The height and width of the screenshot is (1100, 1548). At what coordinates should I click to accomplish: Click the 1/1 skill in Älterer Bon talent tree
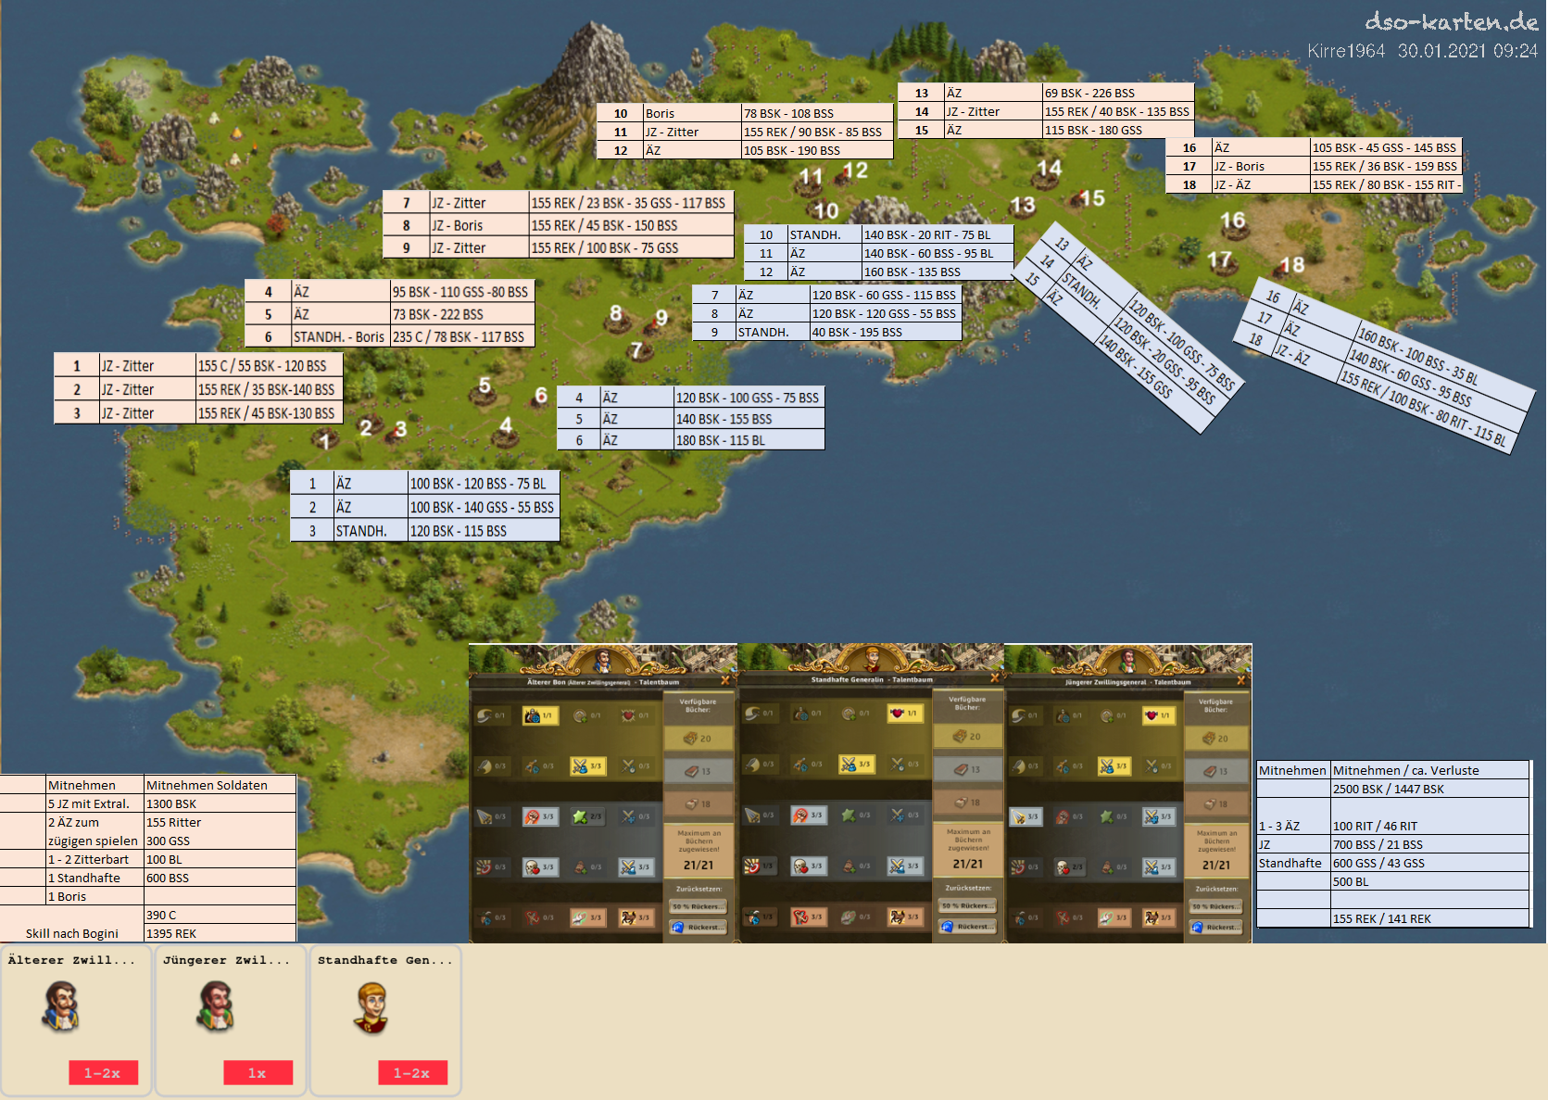coord(539,715)
